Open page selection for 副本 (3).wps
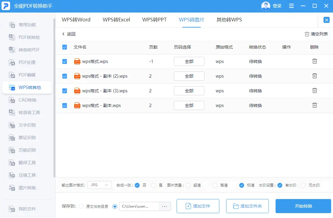This screenshot has height=218, width=333. point(189,91)
